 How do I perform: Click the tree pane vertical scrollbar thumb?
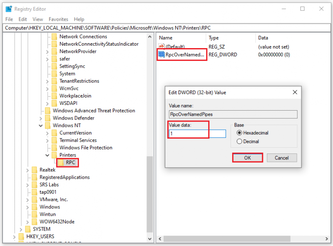pos(149,194)
